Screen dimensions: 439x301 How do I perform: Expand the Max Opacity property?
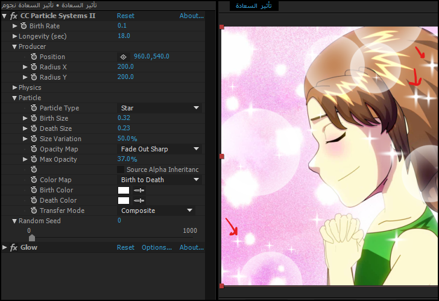[x=25, y=159]
